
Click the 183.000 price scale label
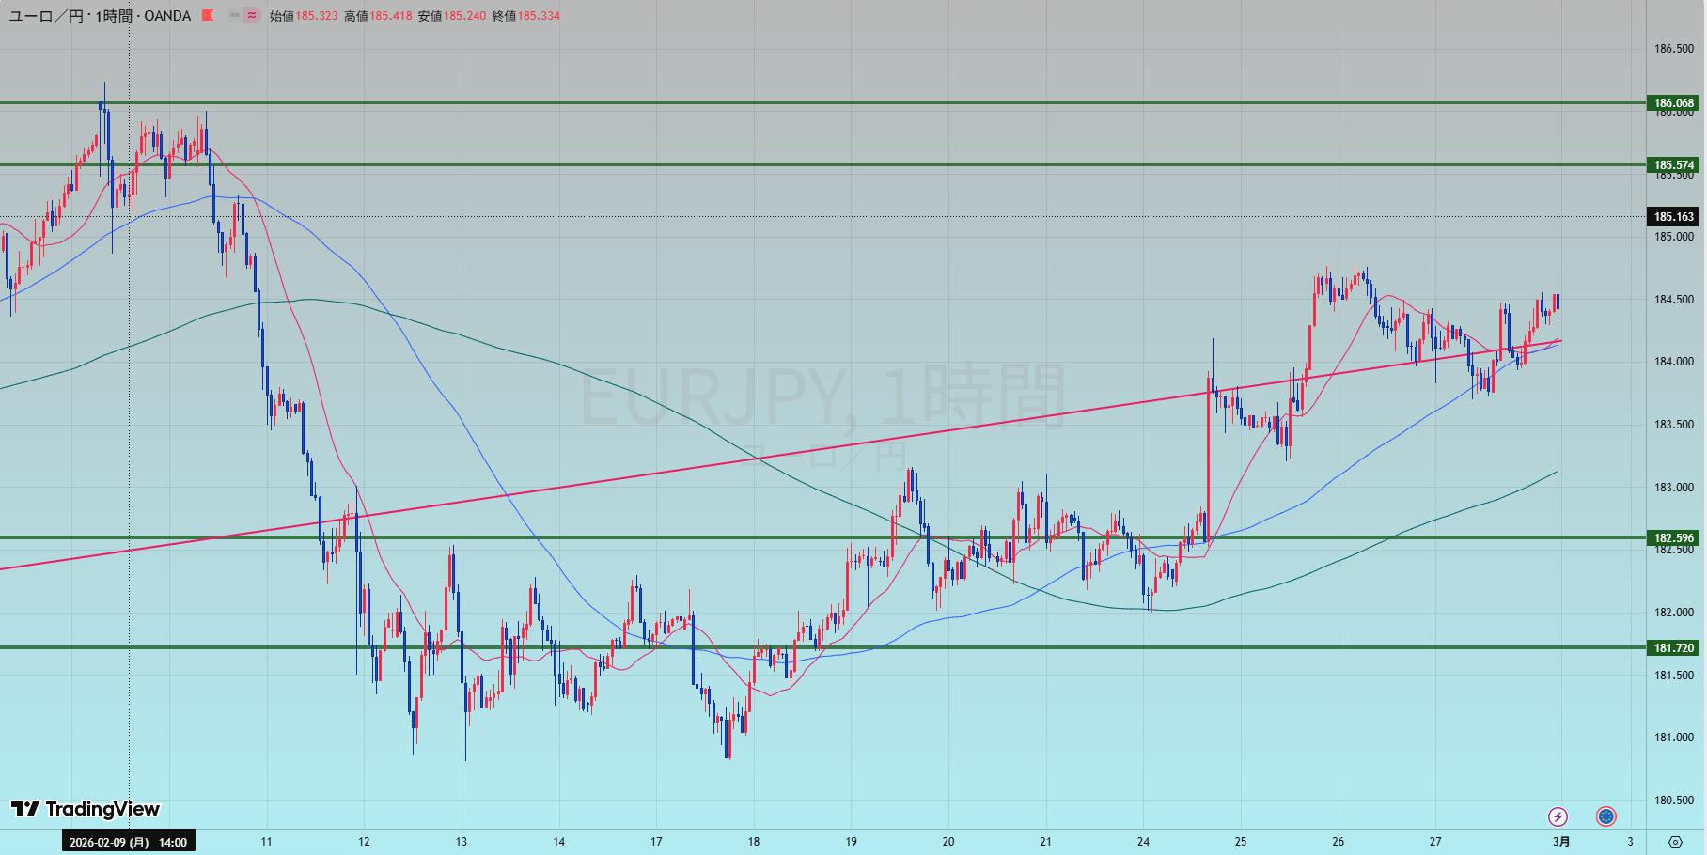click(x=1673, y=488)
